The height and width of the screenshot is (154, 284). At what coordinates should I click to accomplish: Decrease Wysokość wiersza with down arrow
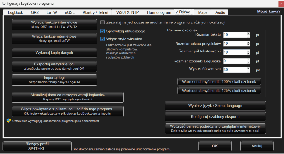click(x=248, y=71)
